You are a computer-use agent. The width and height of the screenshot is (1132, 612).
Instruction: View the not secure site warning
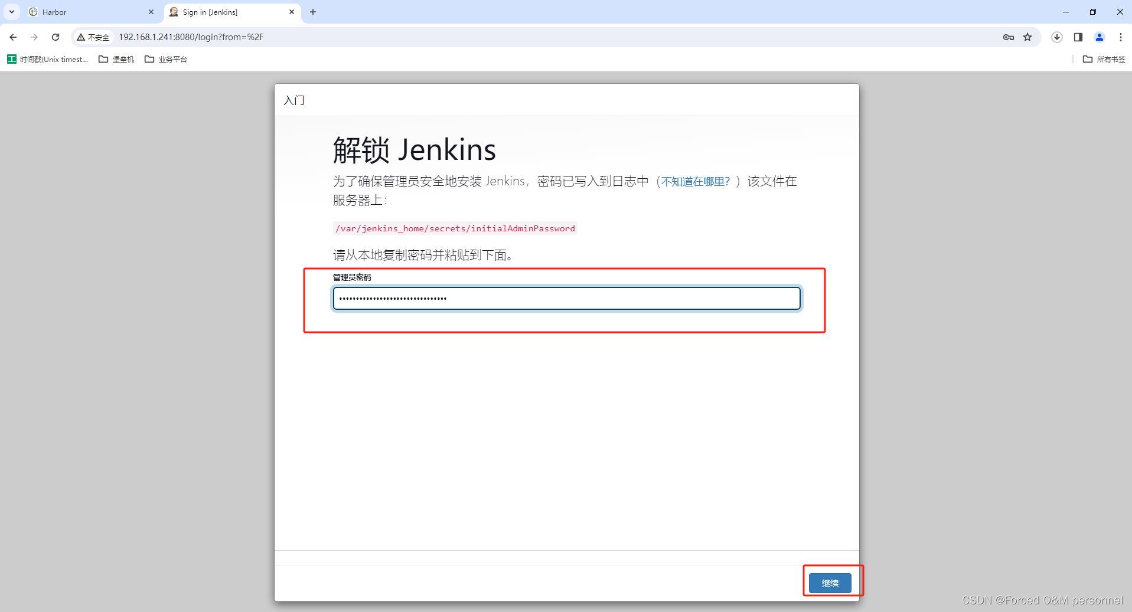point(93,37)
